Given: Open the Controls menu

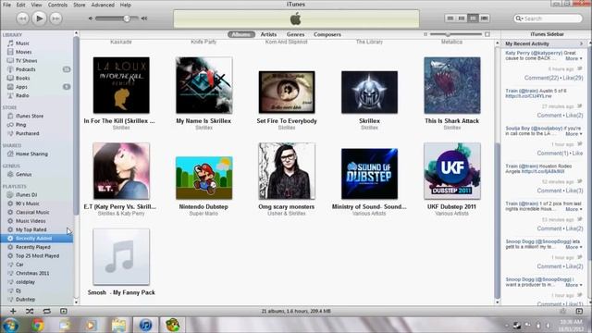Looking at the screenshot, I should point(57,5).
